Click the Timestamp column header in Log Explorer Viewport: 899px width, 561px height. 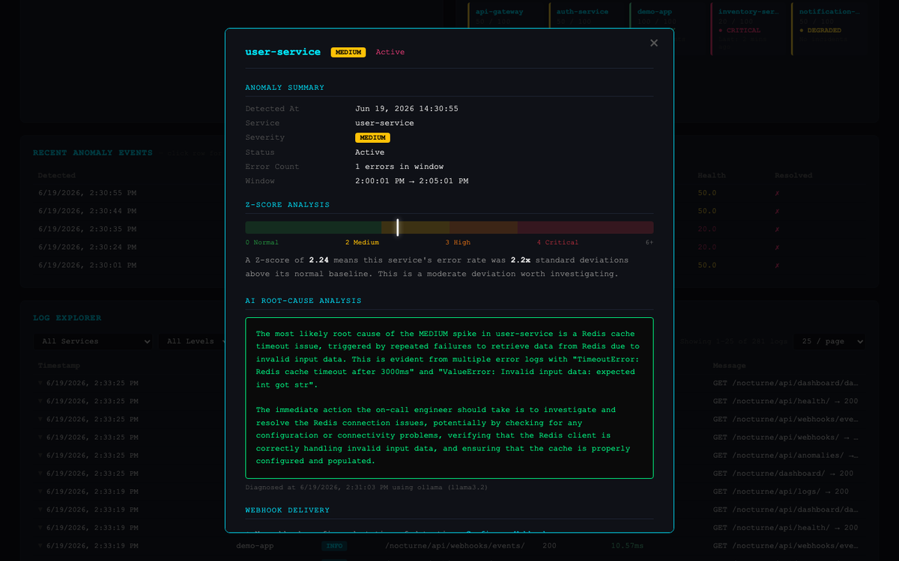click(59, 366)
